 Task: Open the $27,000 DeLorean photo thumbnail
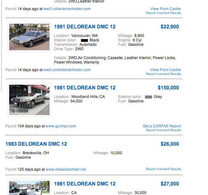(29, 187)
